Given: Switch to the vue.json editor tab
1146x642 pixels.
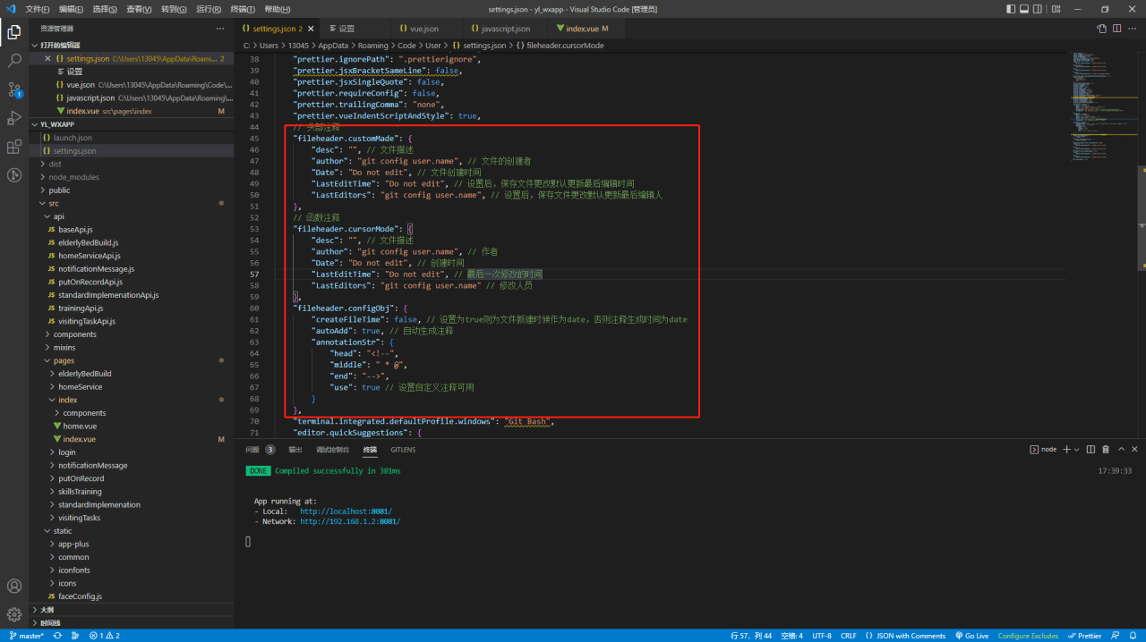Looking at the screenshot, I should [418, 29].
